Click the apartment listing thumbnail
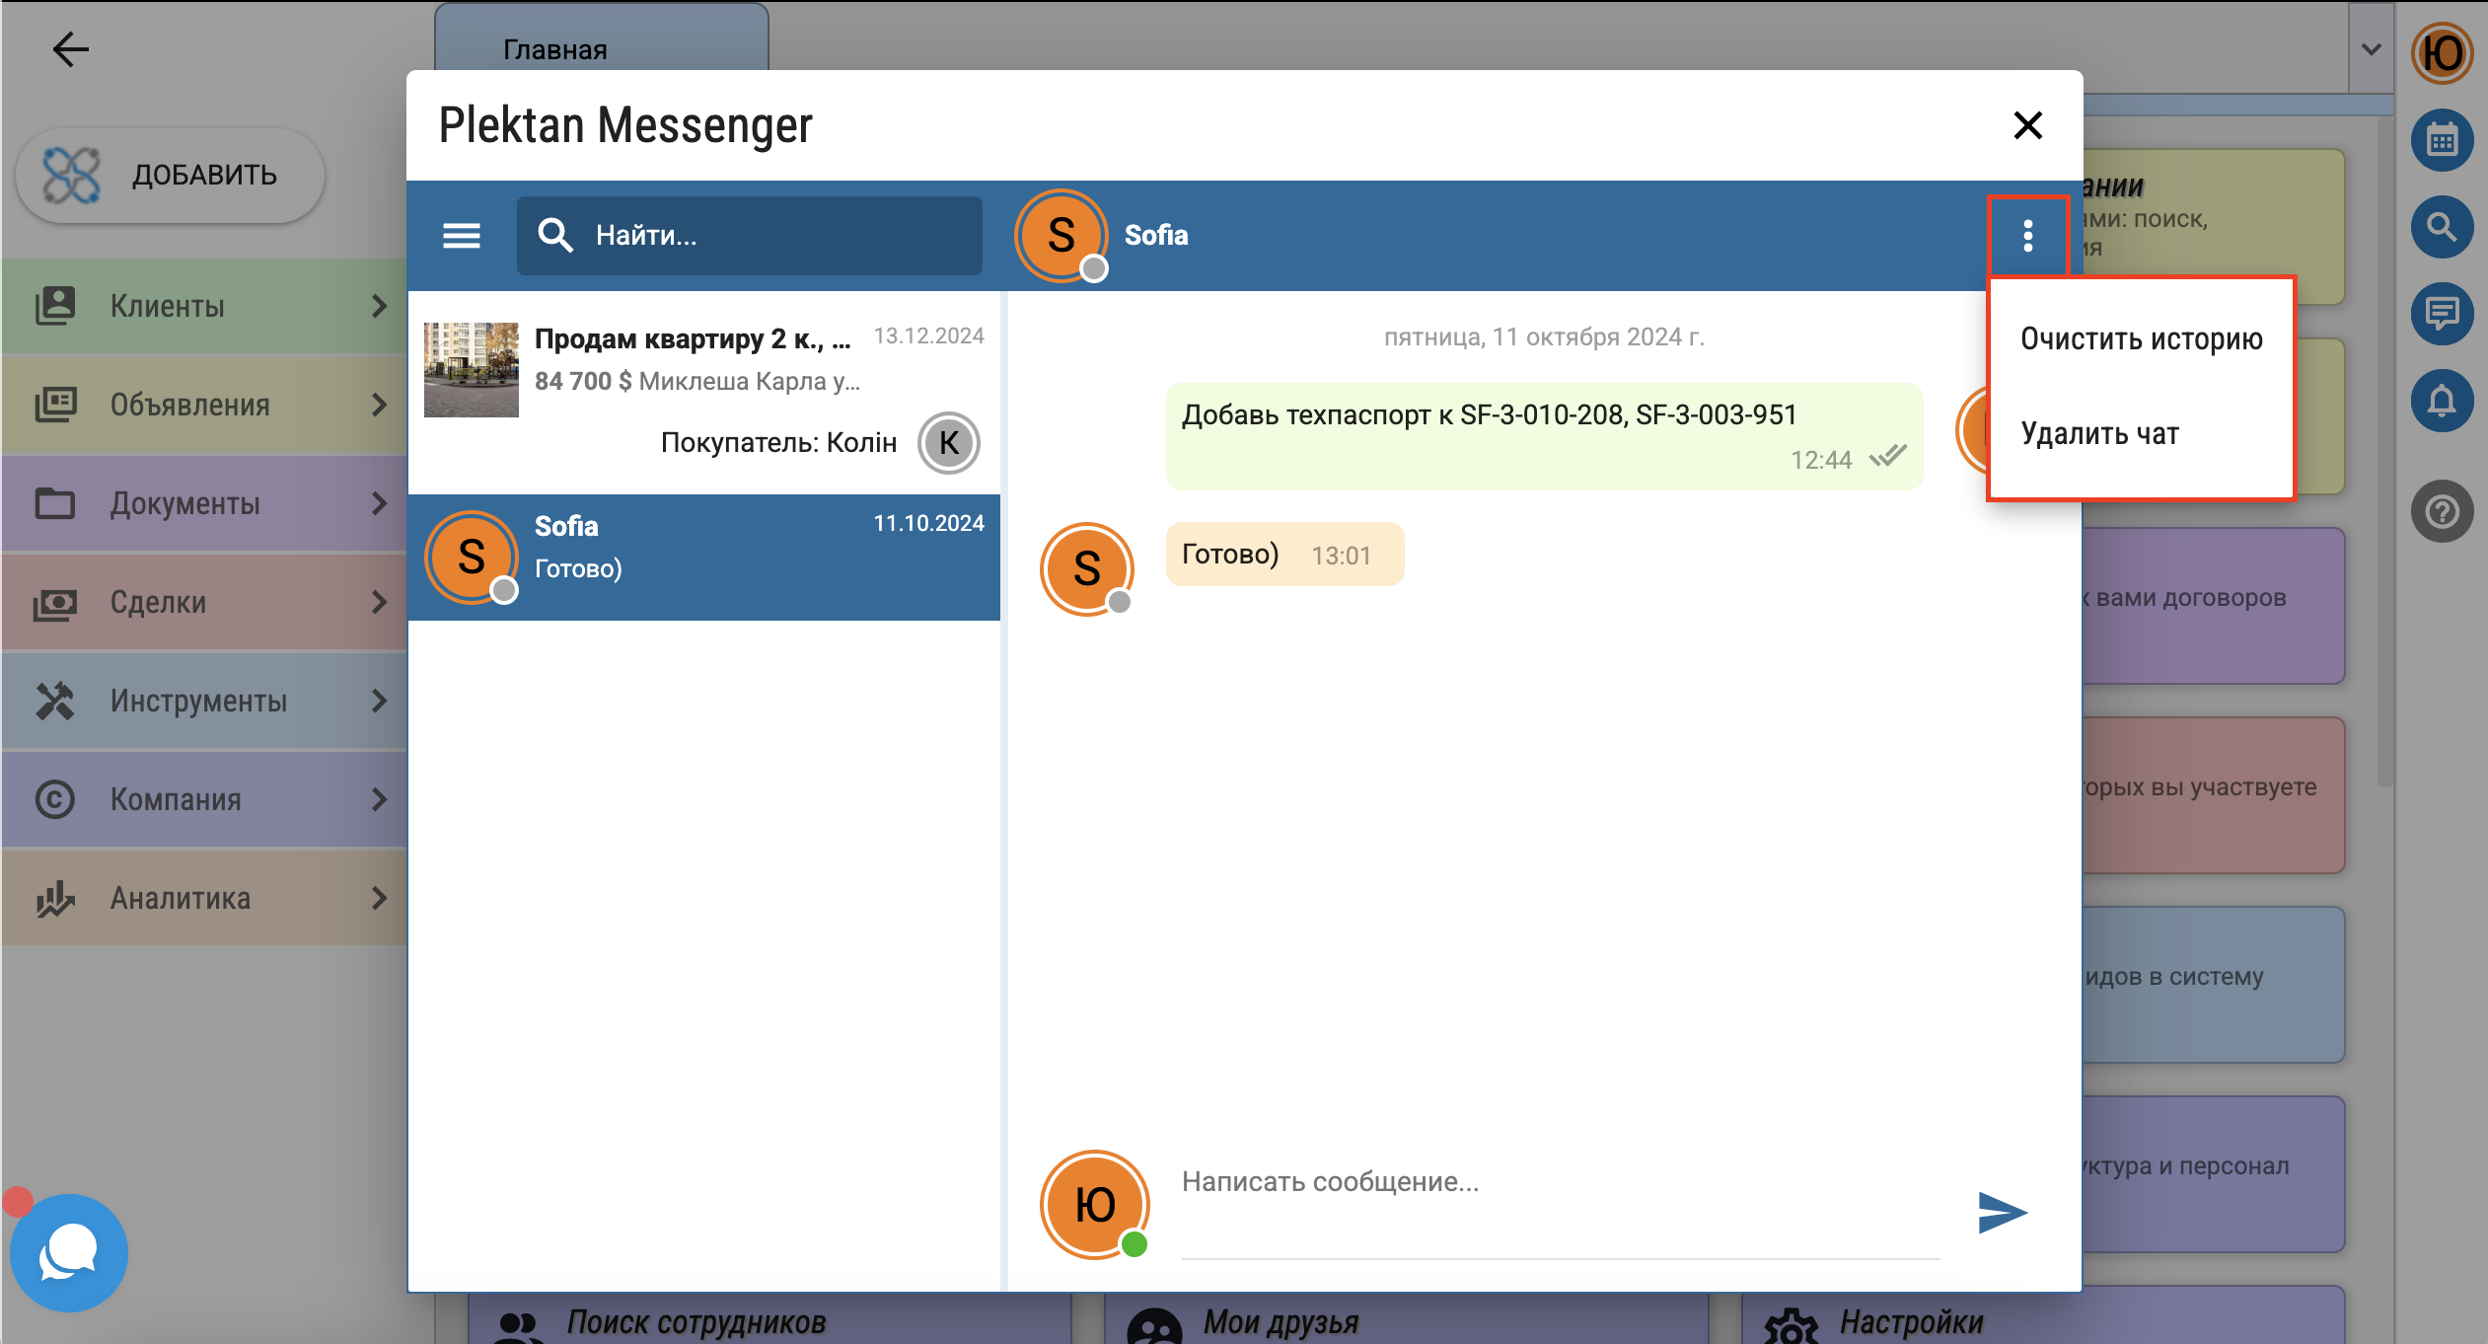 [471, 369]
